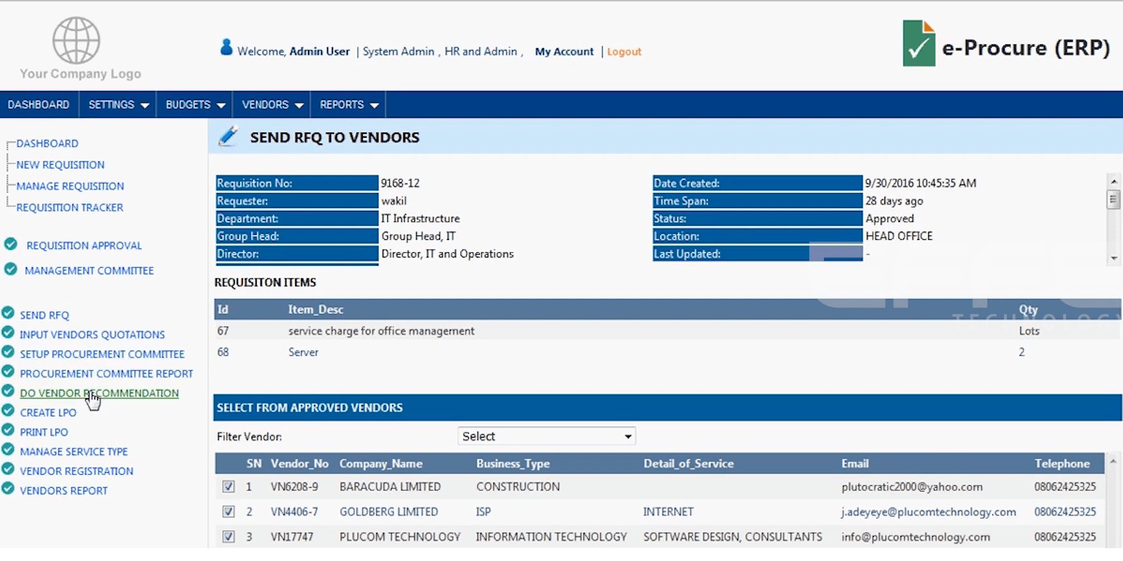Click the user avatar icon beside Welcome

[x=226, y=48]
